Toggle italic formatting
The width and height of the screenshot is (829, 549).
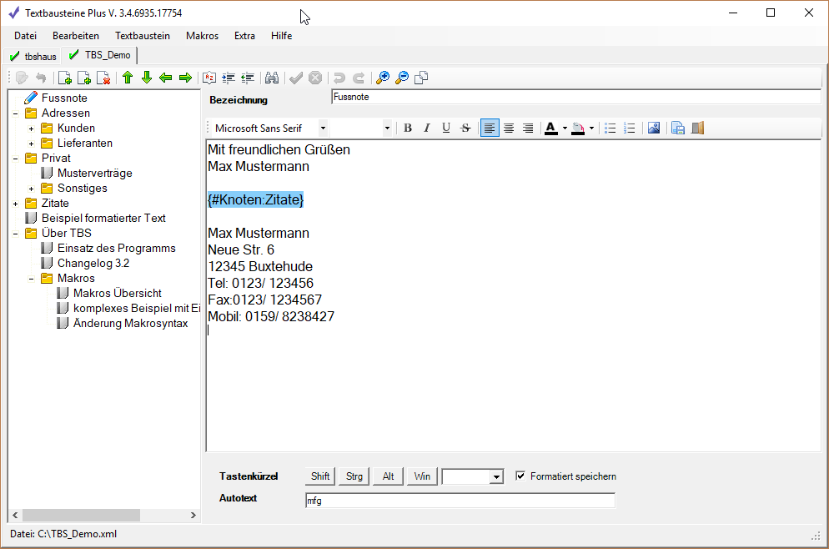tap(427, 128)
